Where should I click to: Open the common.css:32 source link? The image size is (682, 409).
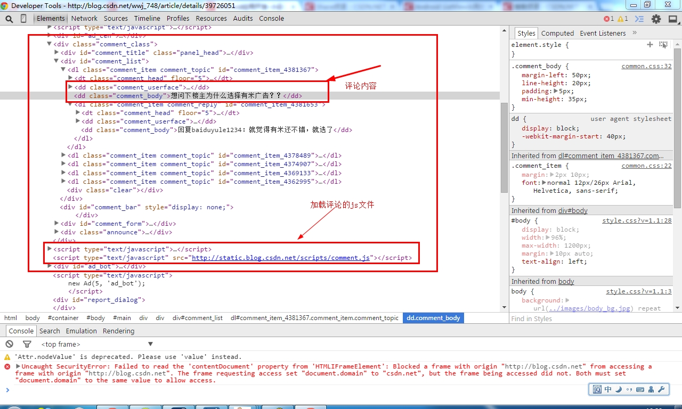point(646,67)
